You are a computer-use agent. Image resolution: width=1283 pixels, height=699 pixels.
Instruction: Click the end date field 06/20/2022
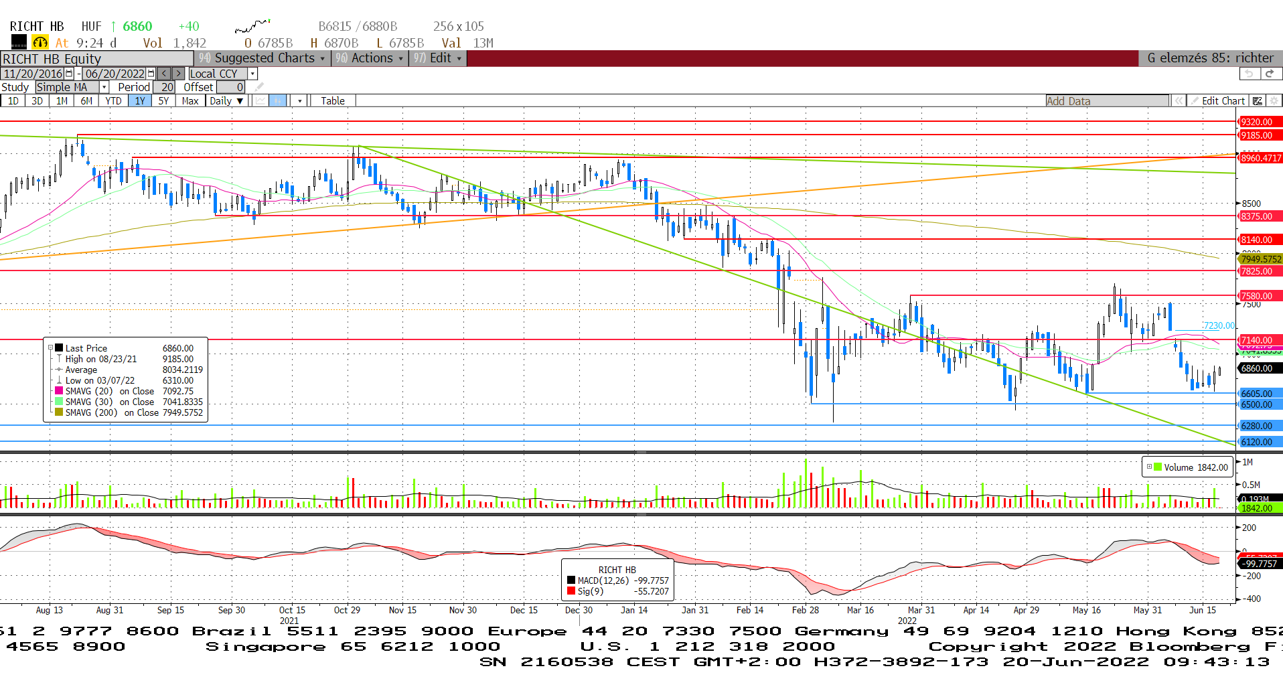[115, 74]
